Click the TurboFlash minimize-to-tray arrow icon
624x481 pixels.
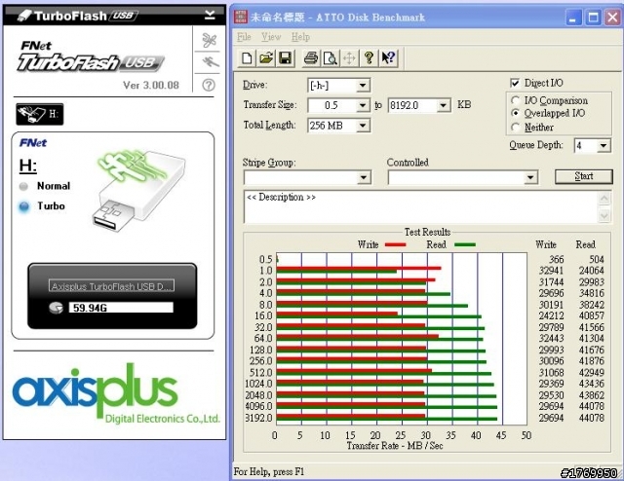(211, 16)
